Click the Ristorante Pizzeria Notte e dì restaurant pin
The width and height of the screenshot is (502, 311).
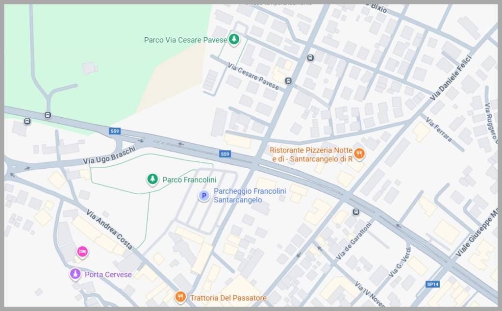[x=359, y=154]
